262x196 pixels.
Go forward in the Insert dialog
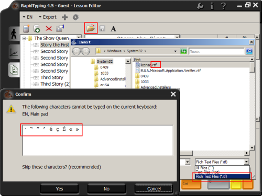(x=85, y=51)
